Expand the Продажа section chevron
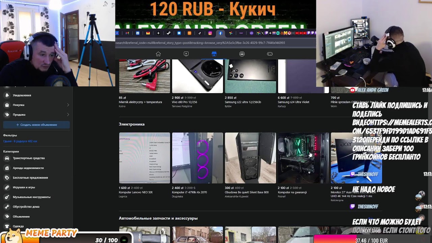 pos(68,115)
